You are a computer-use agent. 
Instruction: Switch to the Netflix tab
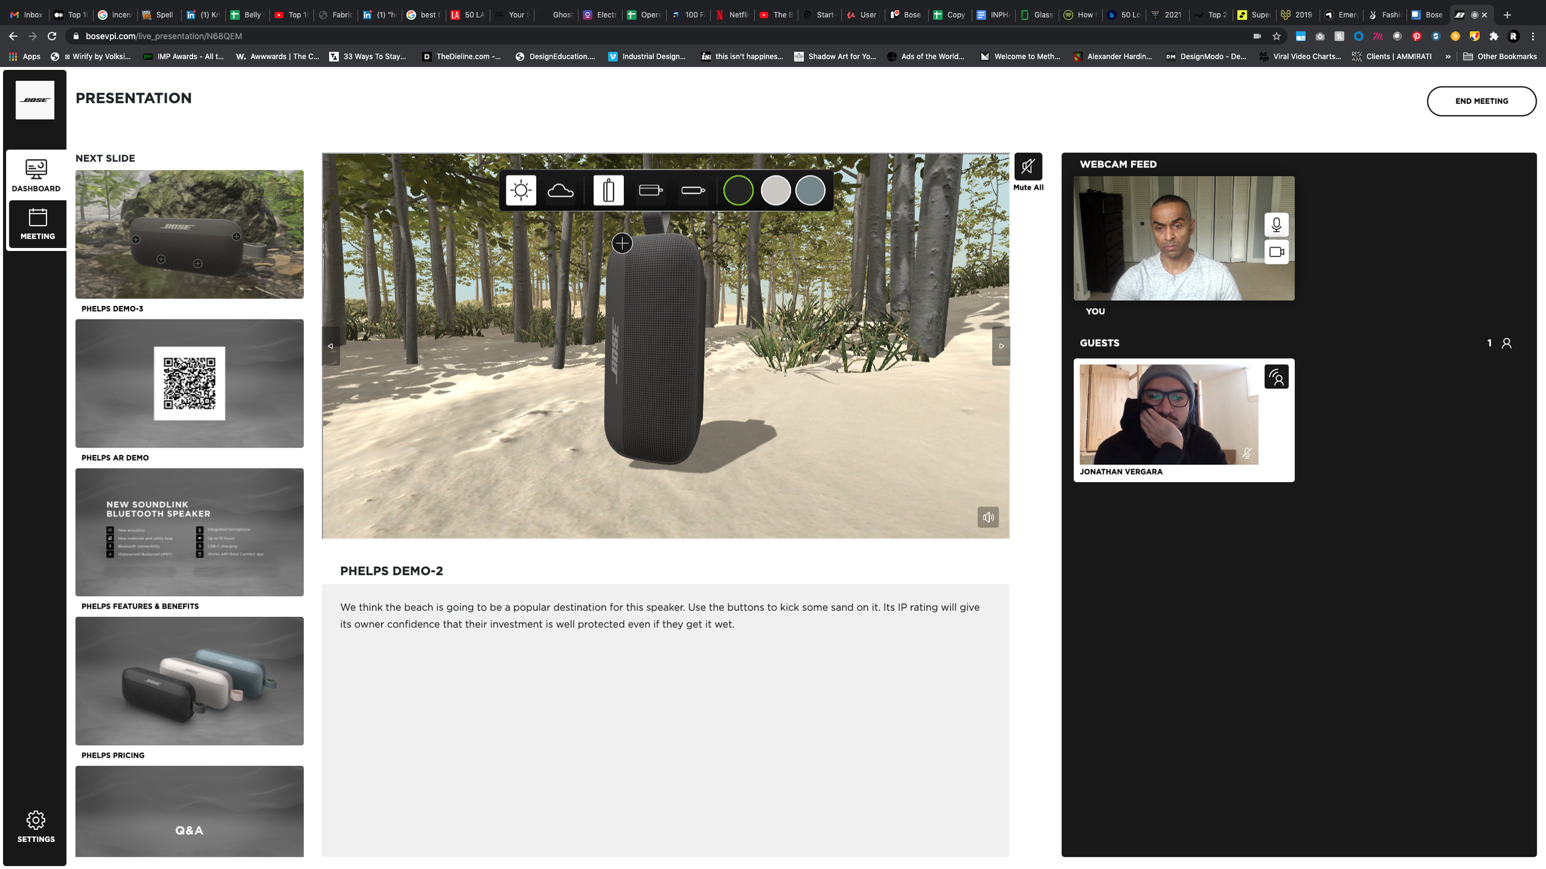733,15
